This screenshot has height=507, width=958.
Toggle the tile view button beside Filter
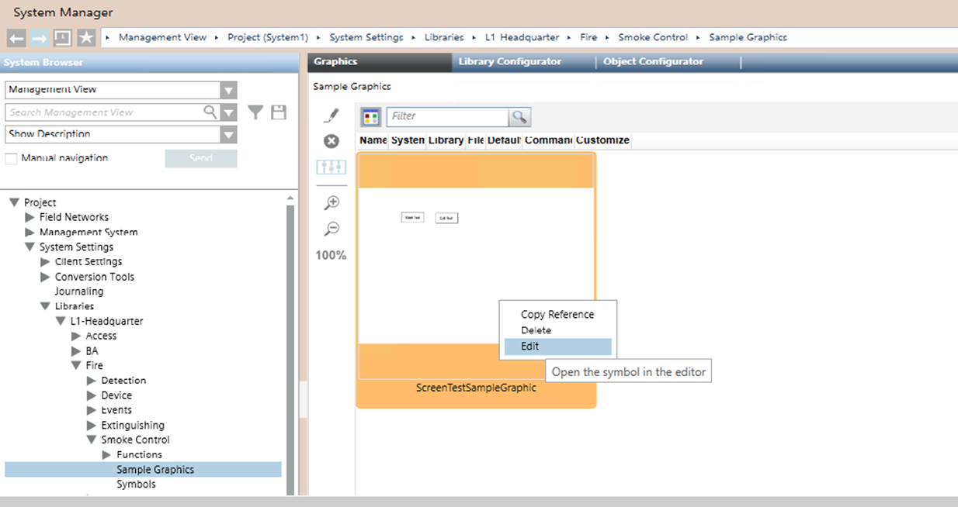[371, 117]
